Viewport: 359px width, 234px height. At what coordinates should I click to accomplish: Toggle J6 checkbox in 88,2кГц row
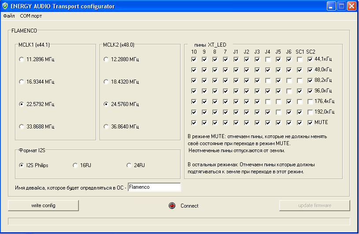pos(289,80)
